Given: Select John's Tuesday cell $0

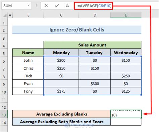Looking at the screenshot, I should point(95,60).
